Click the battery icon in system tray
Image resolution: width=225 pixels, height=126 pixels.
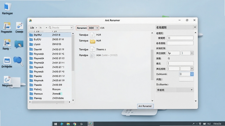[x=204, y=124]
